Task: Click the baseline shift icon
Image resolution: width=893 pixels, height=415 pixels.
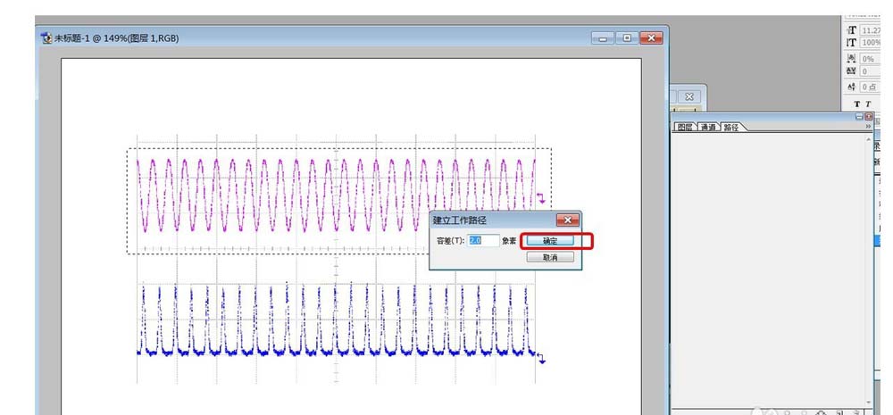Action: tap(851, 87)
